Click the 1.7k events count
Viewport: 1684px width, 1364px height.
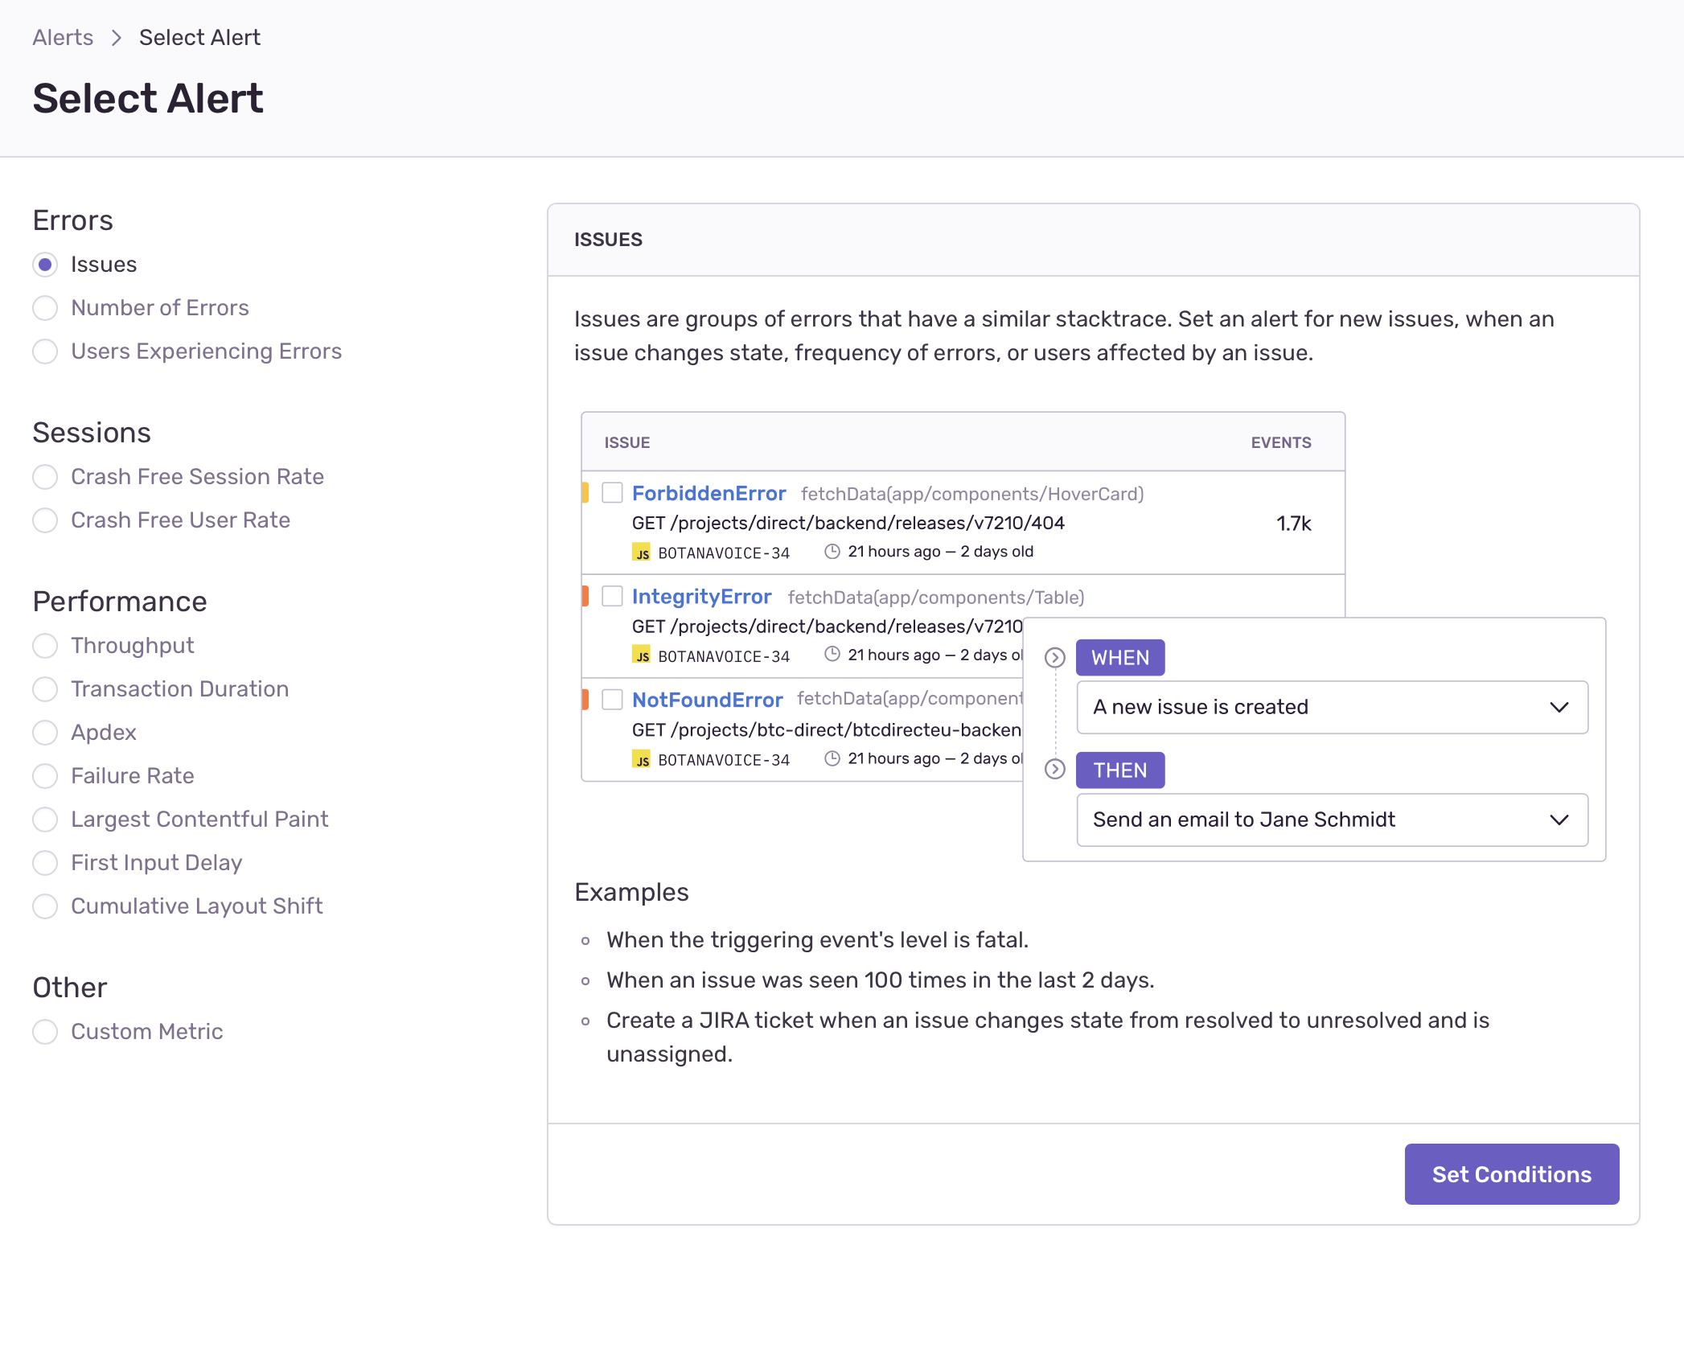coord(1294,523)
